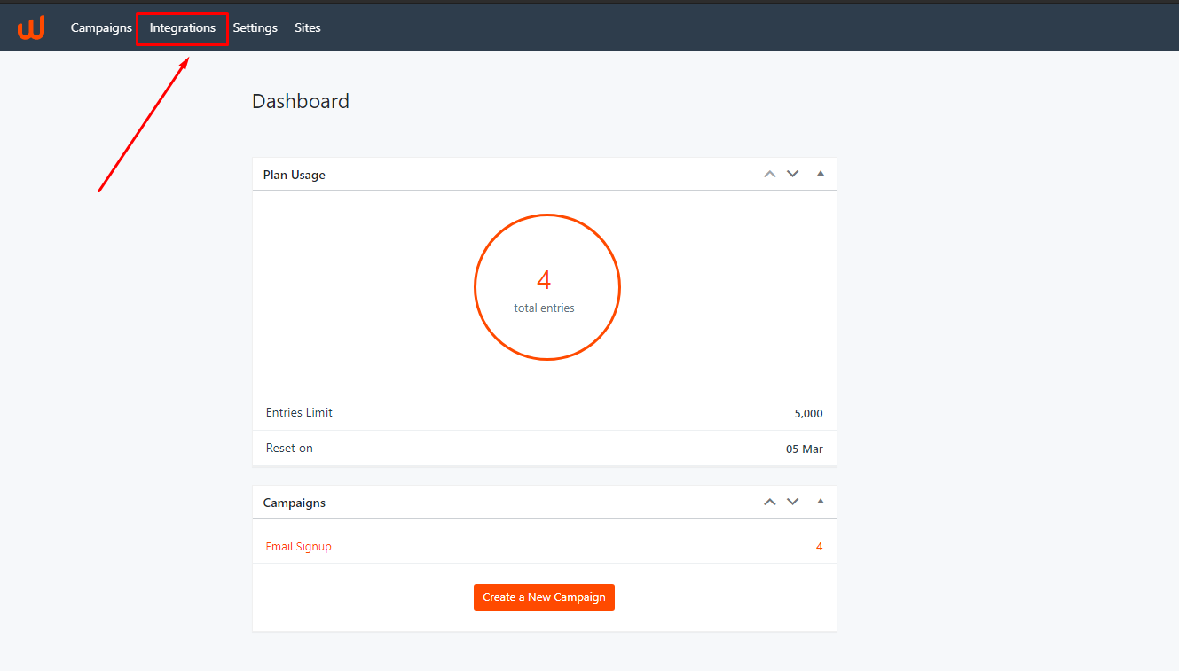Collapse the Campaigns panel
1179x671 pixels.
pos(821,502)
